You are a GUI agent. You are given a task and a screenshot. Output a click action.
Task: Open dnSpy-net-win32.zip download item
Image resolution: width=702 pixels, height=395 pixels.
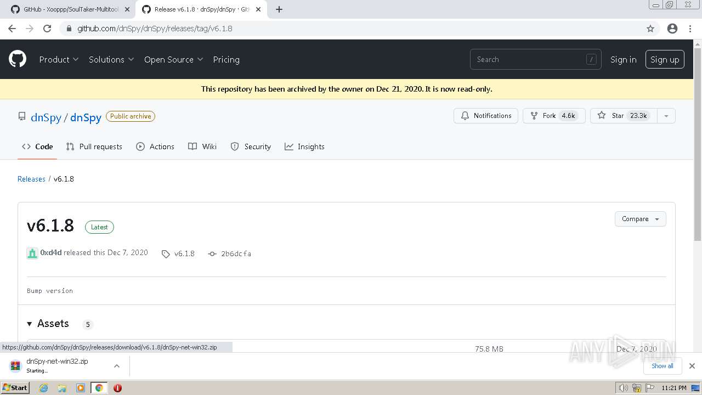click(x=57, y=365)
